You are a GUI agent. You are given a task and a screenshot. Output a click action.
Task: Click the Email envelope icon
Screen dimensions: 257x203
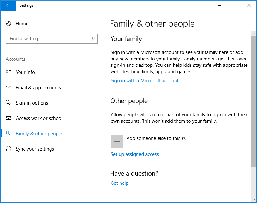coord(8,87)
